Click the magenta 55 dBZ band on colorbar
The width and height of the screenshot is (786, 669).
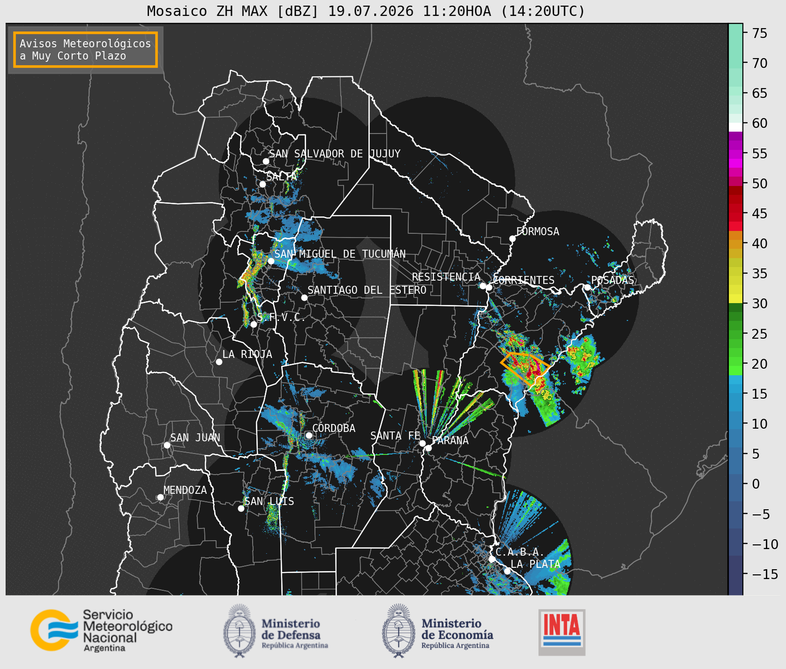click(x=735, y=154)
